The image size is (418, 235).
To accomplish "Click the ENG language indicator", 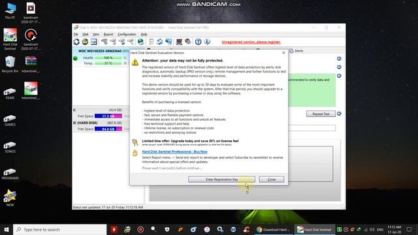I will 380,229.
